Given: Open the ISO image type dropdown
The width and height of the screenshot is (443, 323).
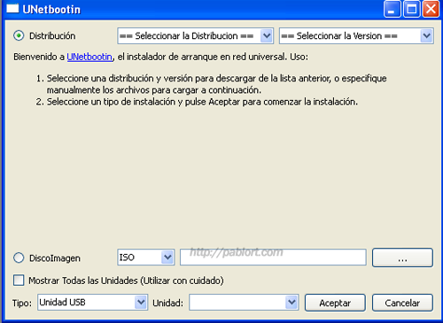Looking at the screenshot, I should 146,258.
